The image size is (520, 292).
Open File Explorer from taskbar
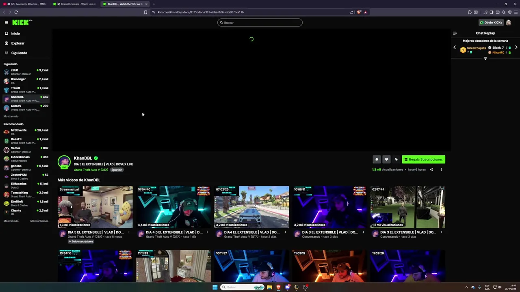(x=269, y=287)
